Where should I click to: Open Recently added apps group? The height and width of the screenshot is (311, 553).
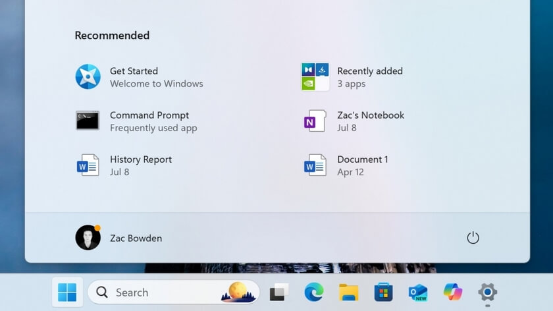[315, 77]
